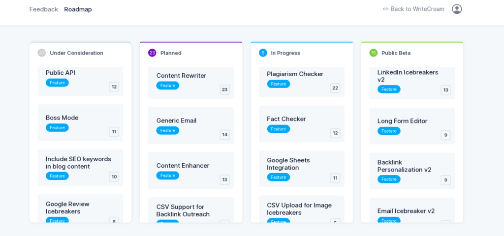Viewport: 504px width, 236px height.
Task: Open the Content Enhancer card
Action: [x=191, y=171]
